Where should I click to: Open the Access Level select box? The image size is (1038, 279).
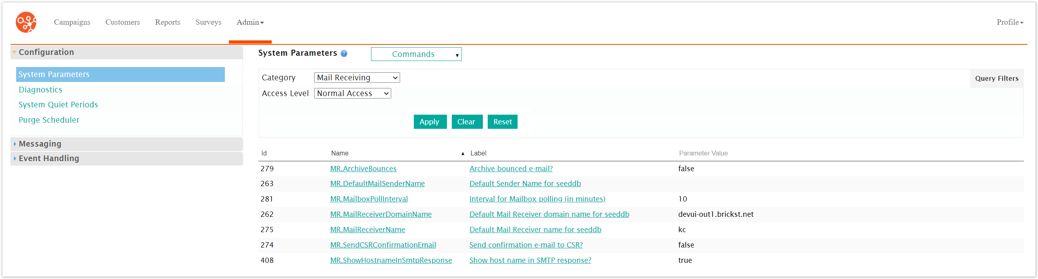[x=352, y=93]
